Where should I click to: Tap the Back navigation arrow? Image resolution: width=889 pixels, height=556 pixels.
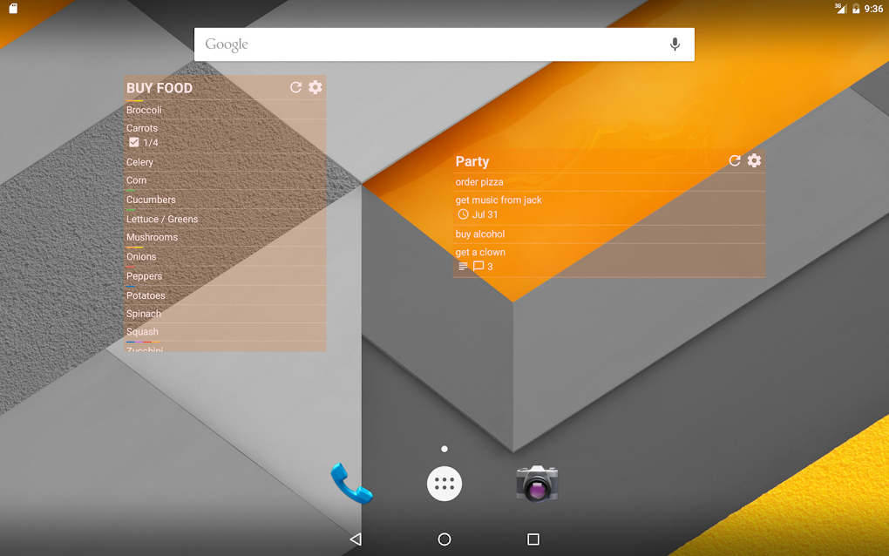(x=356, y=539)
